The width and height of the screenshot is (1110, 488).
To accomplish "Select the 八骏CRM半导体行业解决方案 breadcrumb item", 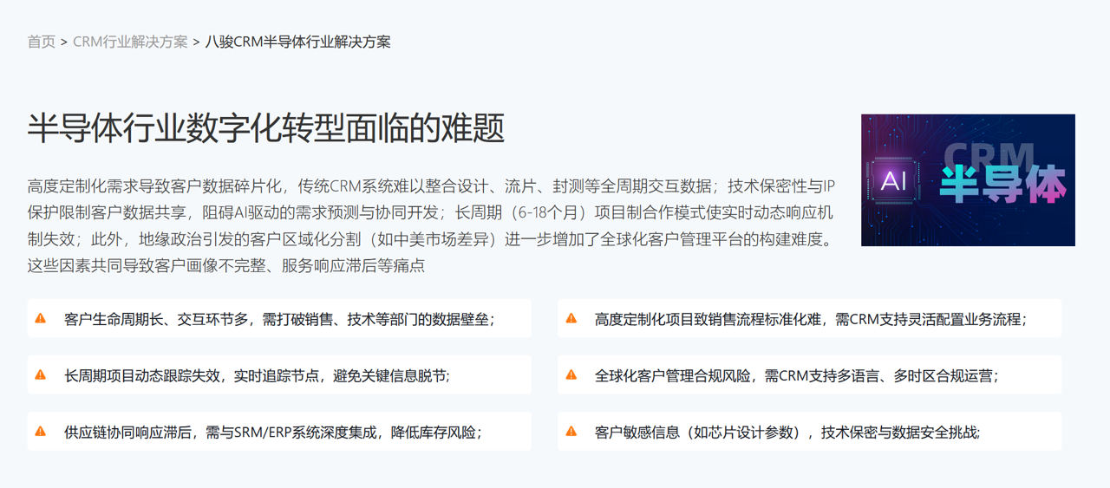I will pos(297,42).
